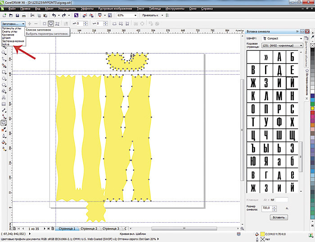Viewport: 315px width, 242px height.
Task: Select the Connector tool
Action: coord(4,117)
